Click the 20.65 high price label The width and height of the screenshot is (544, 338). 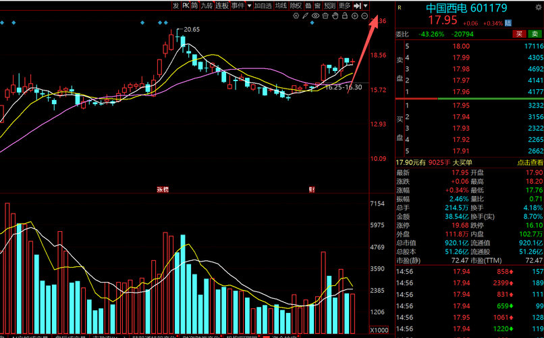pyautogui.click(x=192, y=30)
